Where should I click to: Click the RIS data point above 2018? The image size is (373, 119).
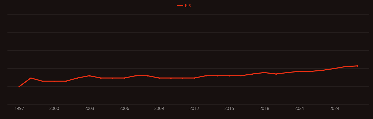[x=264, y=73]
